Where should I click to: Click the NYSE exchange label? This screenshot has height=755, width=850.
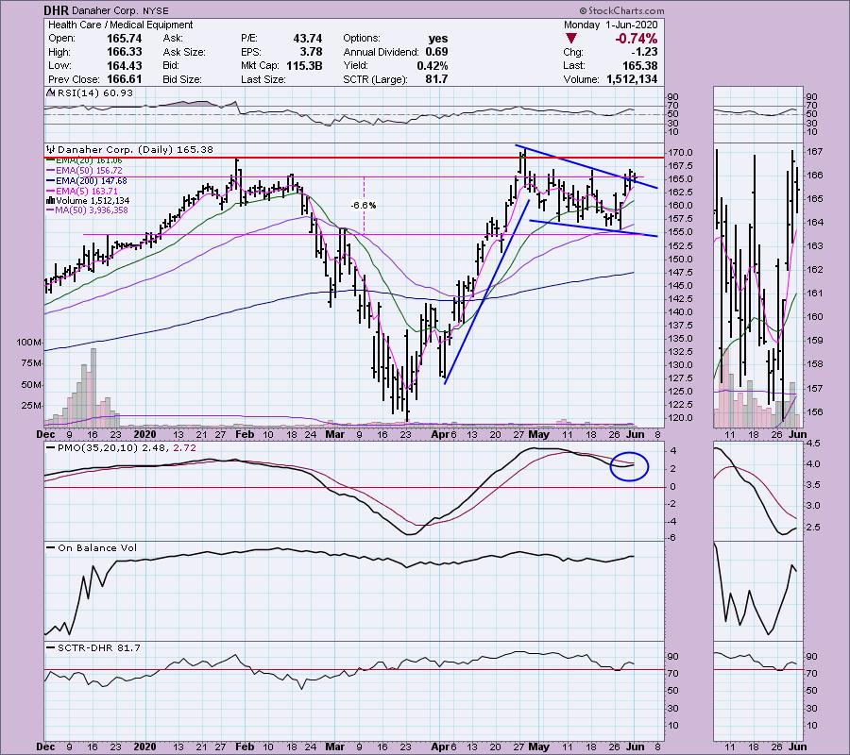coord(156,10)
